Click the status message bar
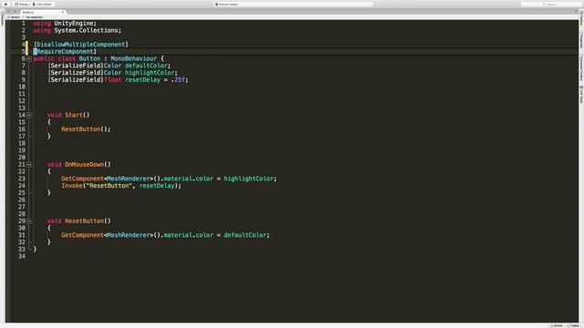 point(293,4)
